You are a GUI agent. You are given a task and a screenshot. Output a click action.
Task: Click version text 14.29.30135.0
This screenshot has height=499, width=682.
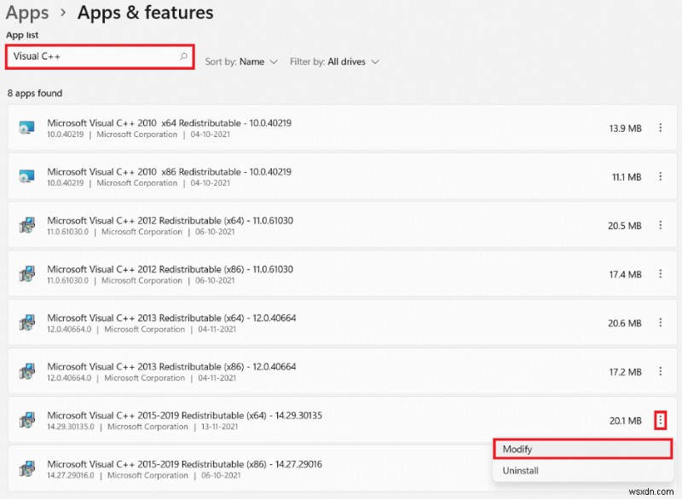point(71,427)
